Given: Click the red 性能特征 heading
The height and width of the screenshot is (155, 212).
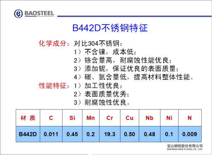Looking at the screenshot, I should click(54, 86).
